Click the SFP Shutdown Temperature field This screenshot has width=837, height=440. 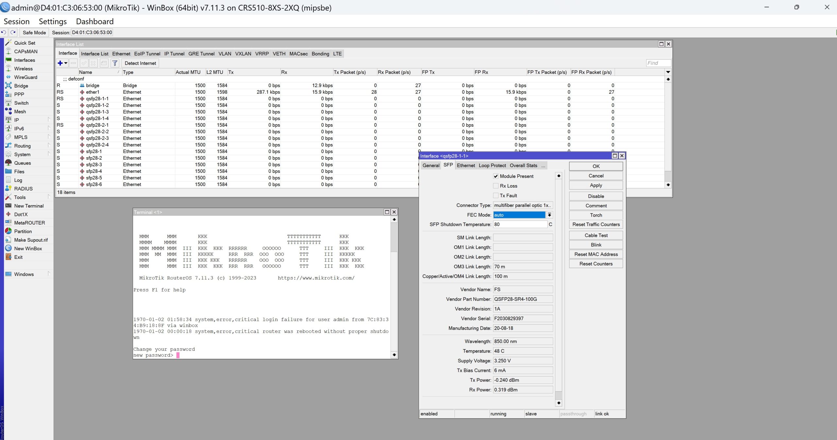pyautogui.click(x=520, y=224)
